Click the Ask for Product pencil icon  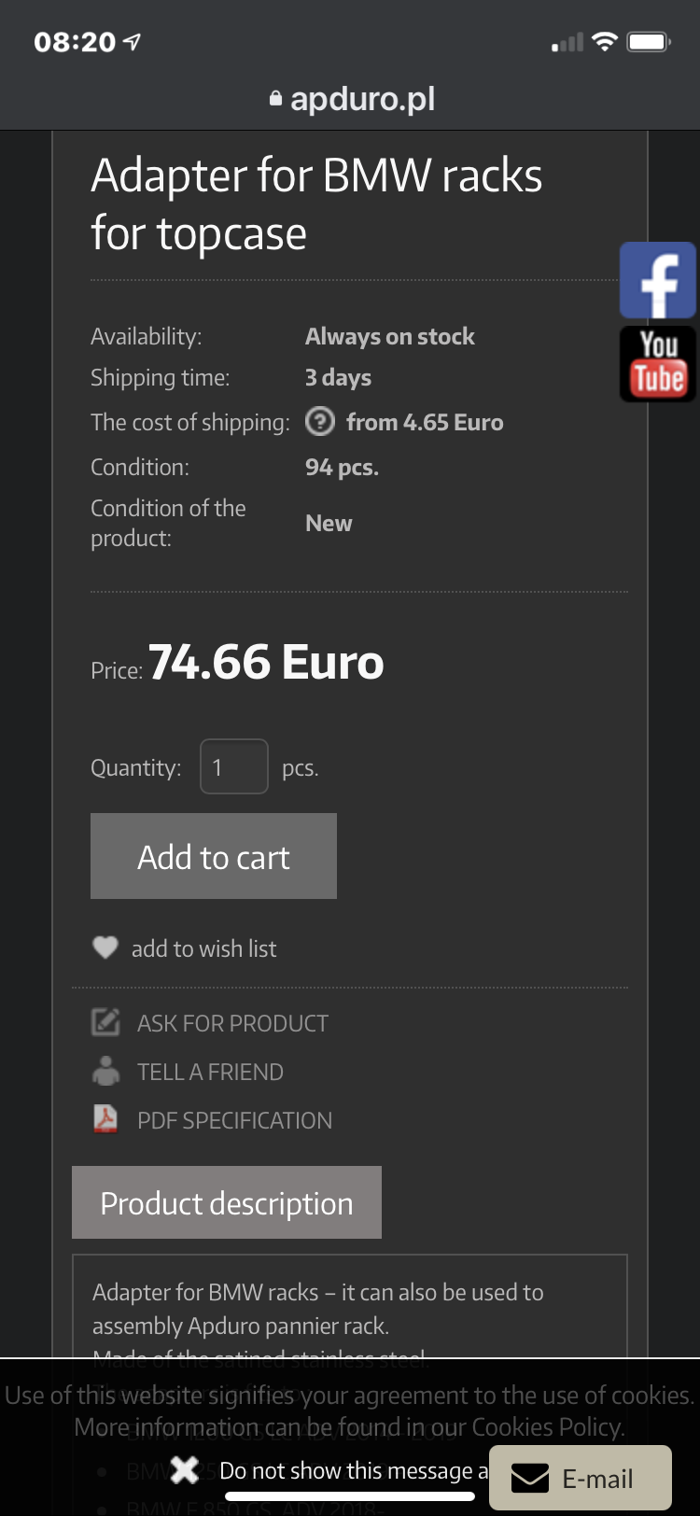click(x=105, y=1022)
